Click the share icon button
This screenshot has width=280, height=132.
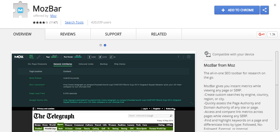click(265, 10)
